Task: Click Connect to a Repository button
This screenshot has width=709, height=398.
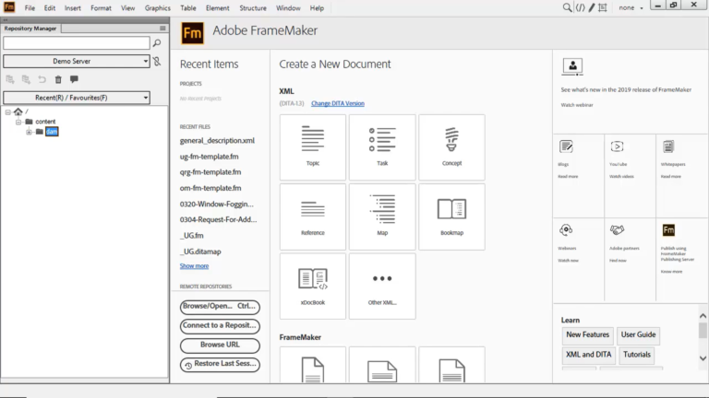Action: (x=220, y=326)
